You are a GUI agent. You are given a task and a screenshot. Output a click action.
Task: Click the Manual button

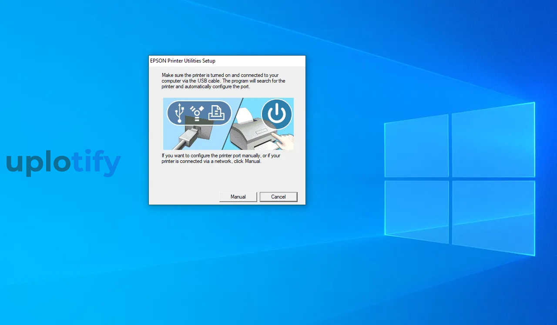pos(238,197)
